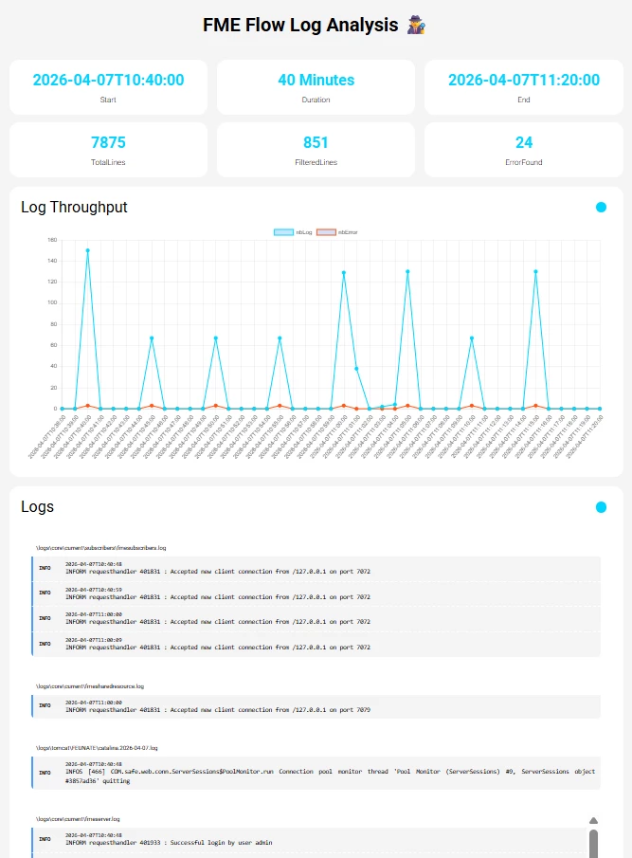Click the Log Throughput heading
This screenshot has height=858, width=632.
click(x=74, y=208)
